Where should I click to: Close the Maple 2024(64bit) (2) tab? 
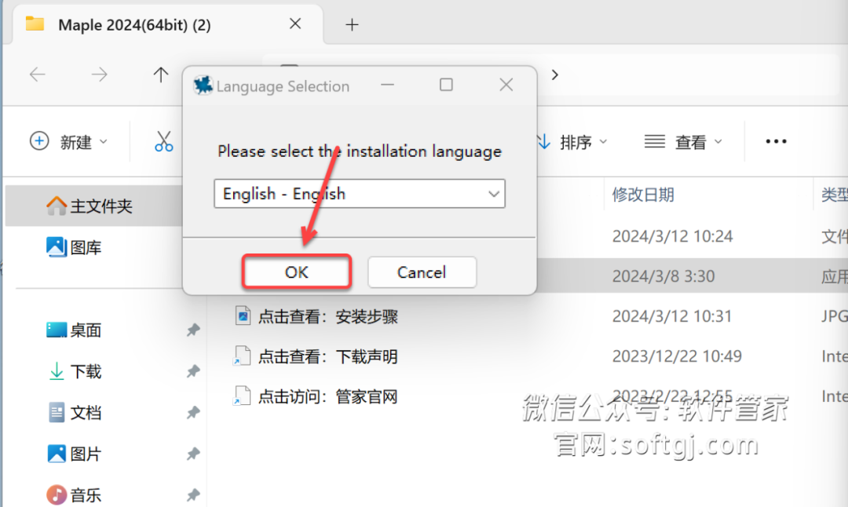click(295, 24)
